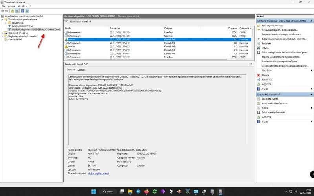
Task: Open the Azione menu
Action: pos(12,6)
